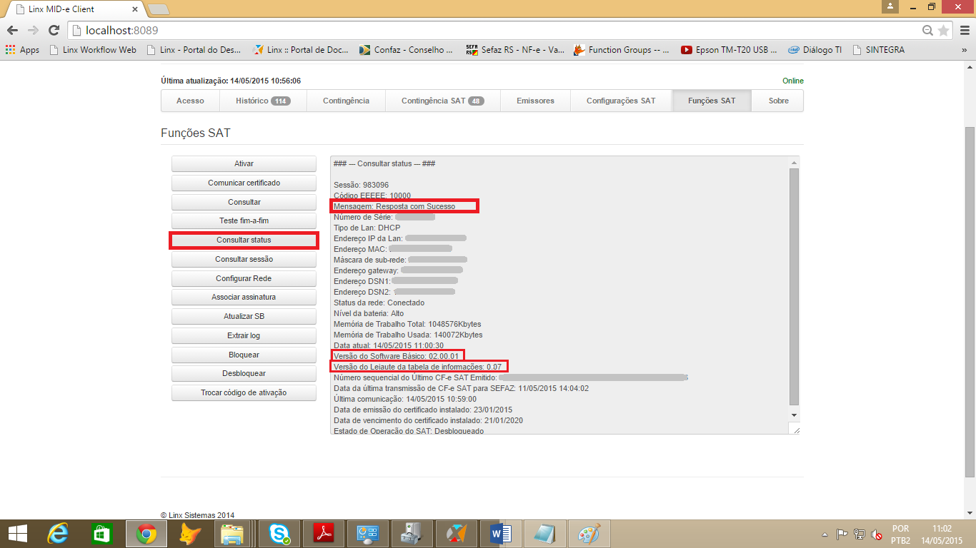The image size is (976, 548).
Task: Go to the Contingência tab
Action: 346,101
